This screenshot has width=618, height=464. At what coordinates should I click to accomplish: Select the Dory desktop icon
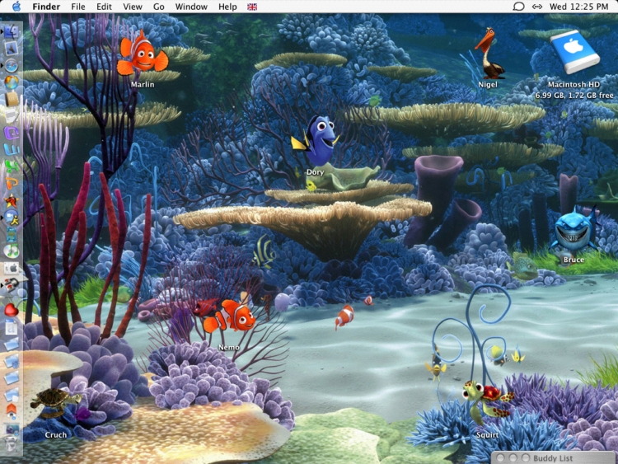[x=316, y=141]
